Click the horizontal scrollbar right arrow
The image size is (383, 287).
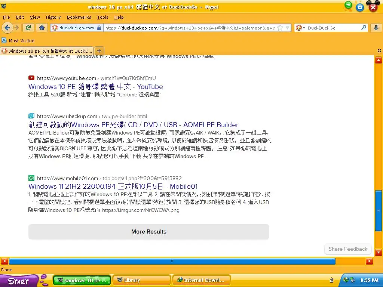click(x=369, y=261)
